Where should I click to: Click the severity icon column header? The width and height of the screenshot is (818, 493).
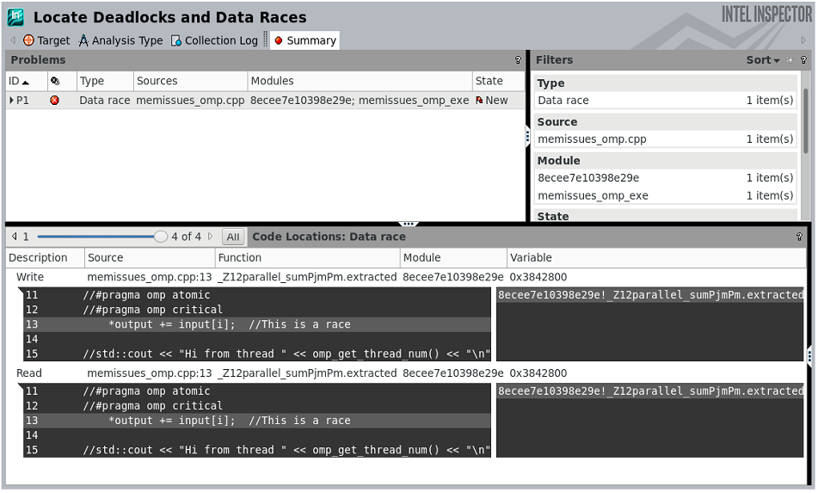(55, 81)
